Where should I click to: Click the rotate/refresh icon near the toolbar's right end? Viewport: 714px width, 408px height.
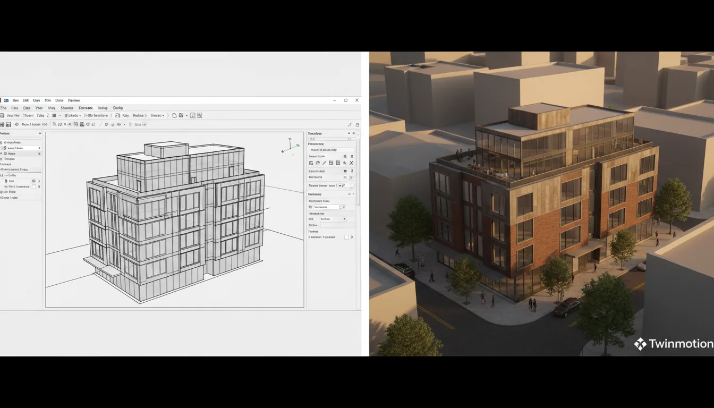click(x=174, y=115)
